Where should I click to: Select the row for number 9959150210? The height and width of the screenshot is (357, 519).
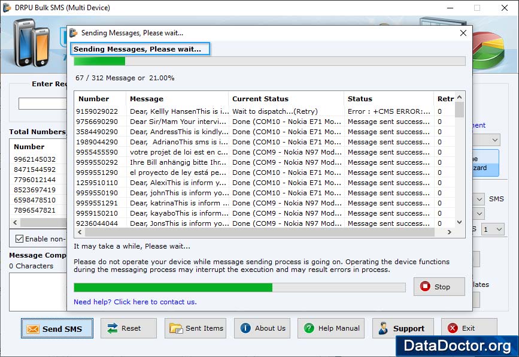click(265, 213)
